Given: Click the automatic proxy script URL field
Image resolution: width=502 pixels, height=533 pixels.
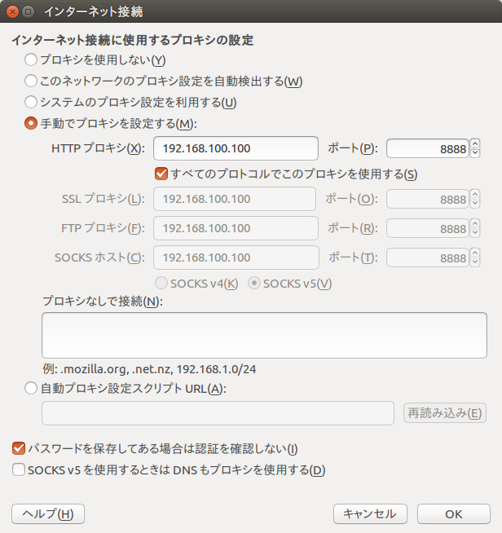Looking at the screenshot, I should point(218,413).
